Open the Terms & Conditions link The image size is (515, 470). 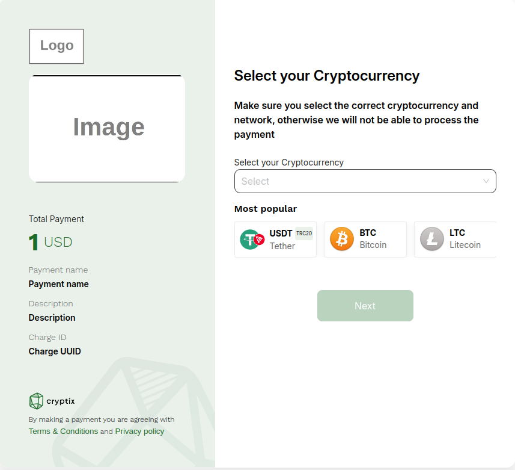pyautogui.click(x=63, y=431)
